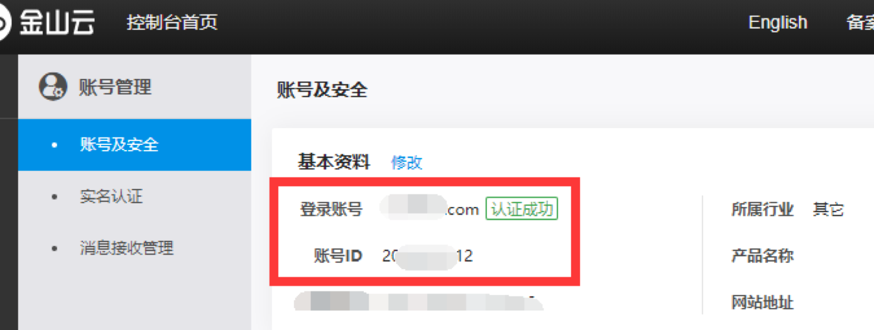Click the 账号管理 user-gear avatar icon
874x330 pixels.
(53, 87)
